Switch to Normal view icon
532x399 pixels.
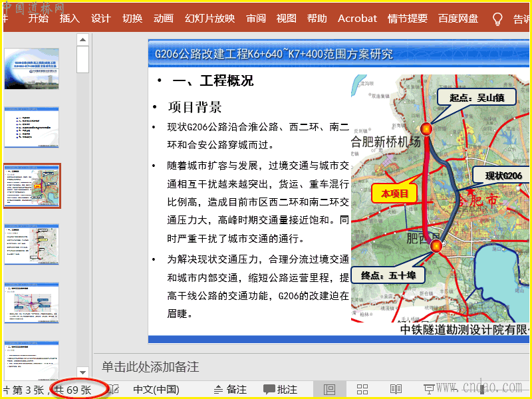point(329,390)
